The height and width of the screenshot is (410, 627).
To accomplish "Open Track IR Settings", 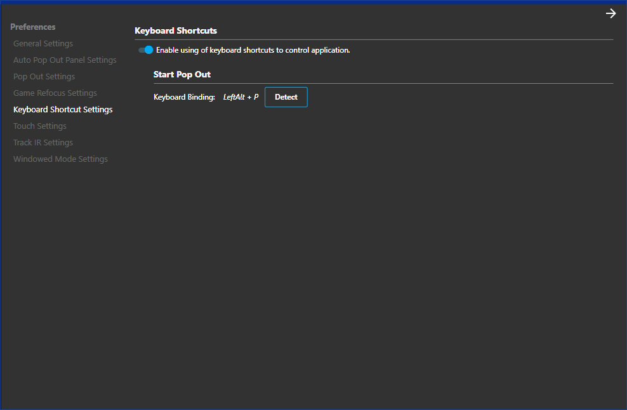I will [x=43, y=143].
